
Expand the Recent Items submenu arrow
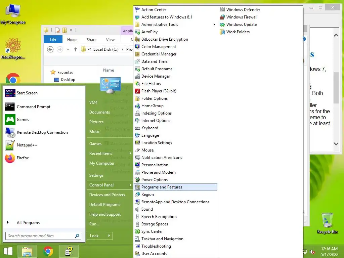coord(131,153)
